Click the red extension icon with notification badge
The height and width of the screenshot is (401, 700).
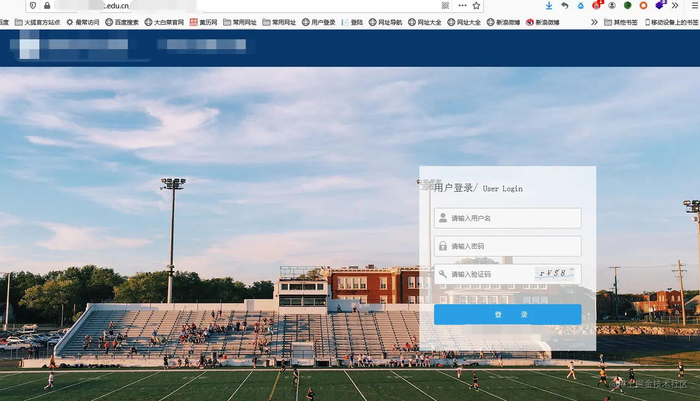coord(596,6)
